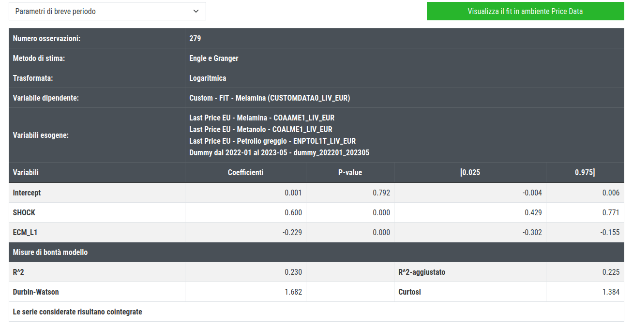Select the 'Curtosi' label
This screenshot has height=328, width=633.
(409, 292)
